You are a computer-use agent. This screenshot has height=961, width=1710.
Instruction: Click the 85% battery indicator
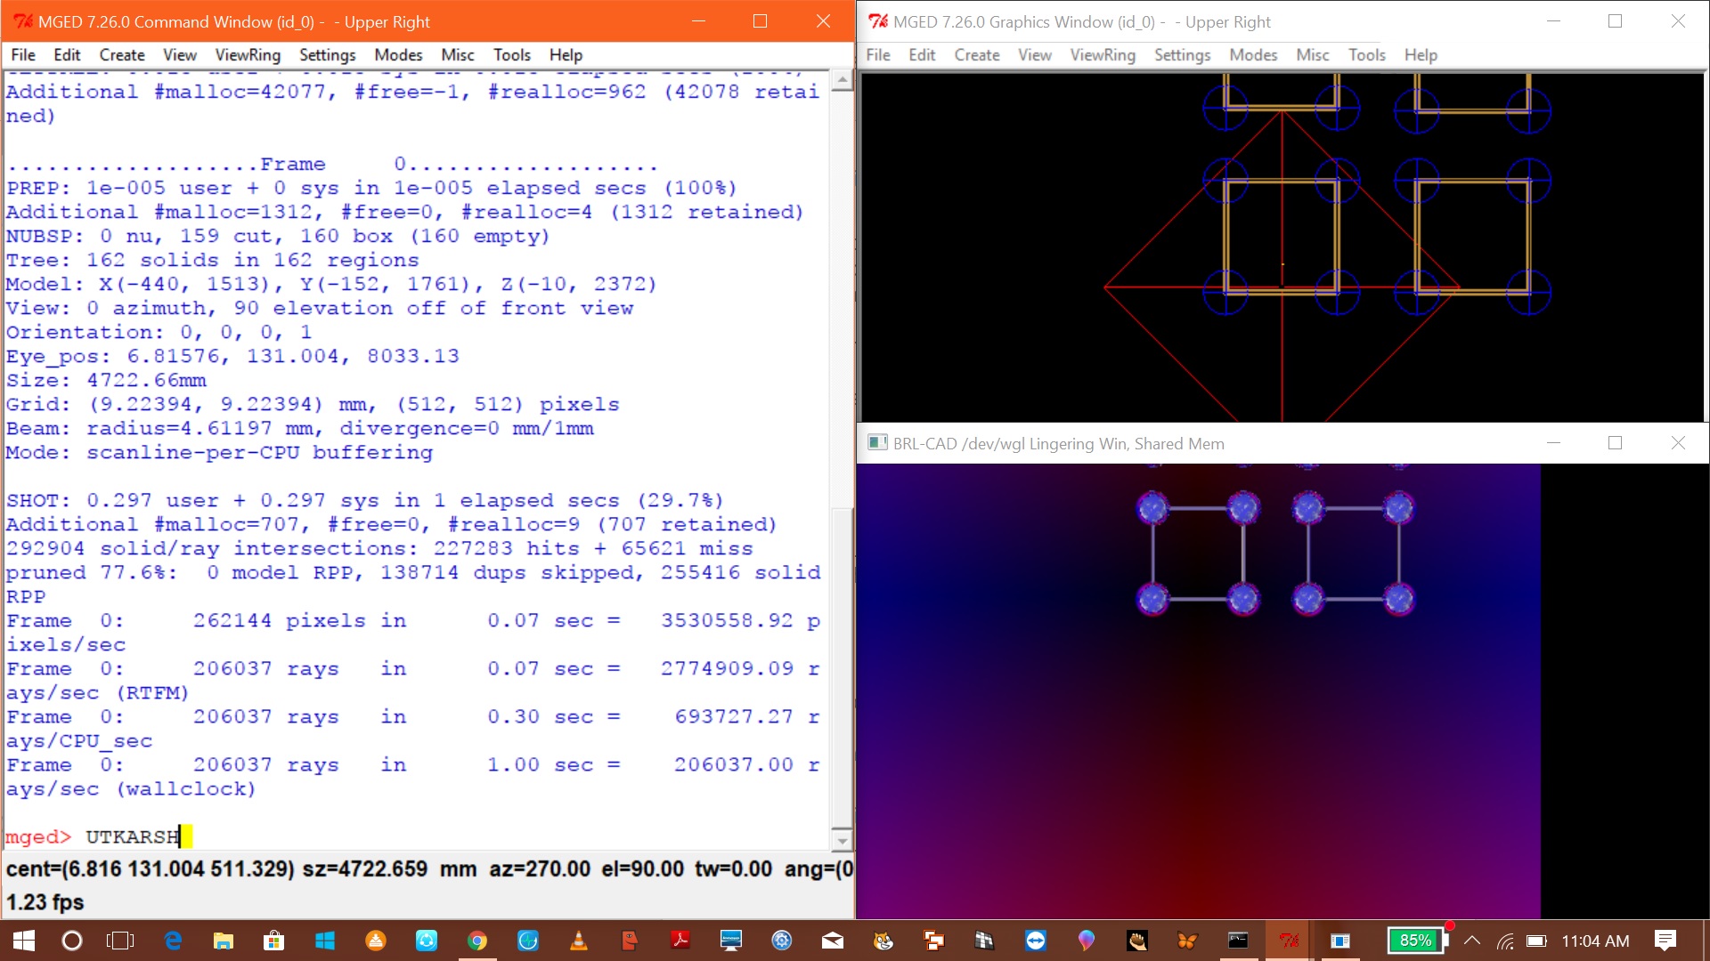coord(1416,941)
